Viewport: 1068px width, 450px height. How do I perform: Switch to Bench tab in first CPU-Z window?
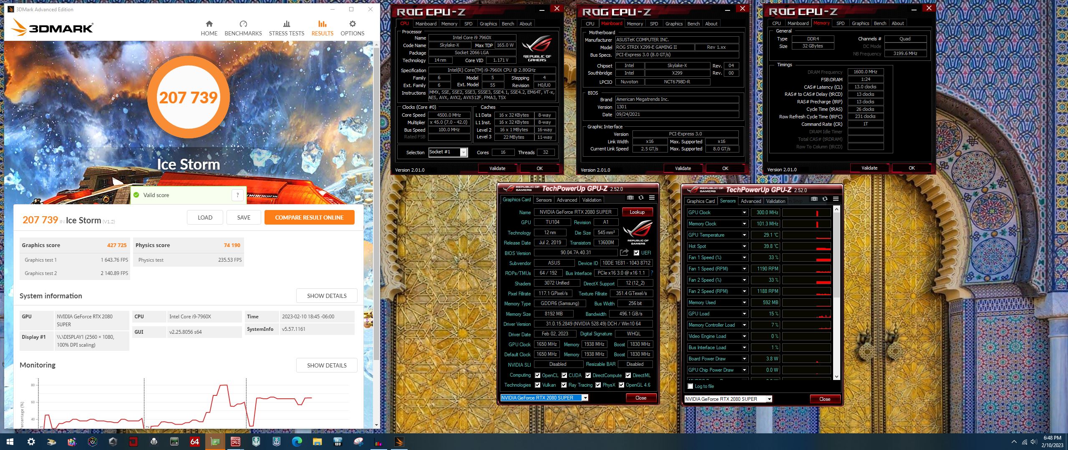point(508,24)
